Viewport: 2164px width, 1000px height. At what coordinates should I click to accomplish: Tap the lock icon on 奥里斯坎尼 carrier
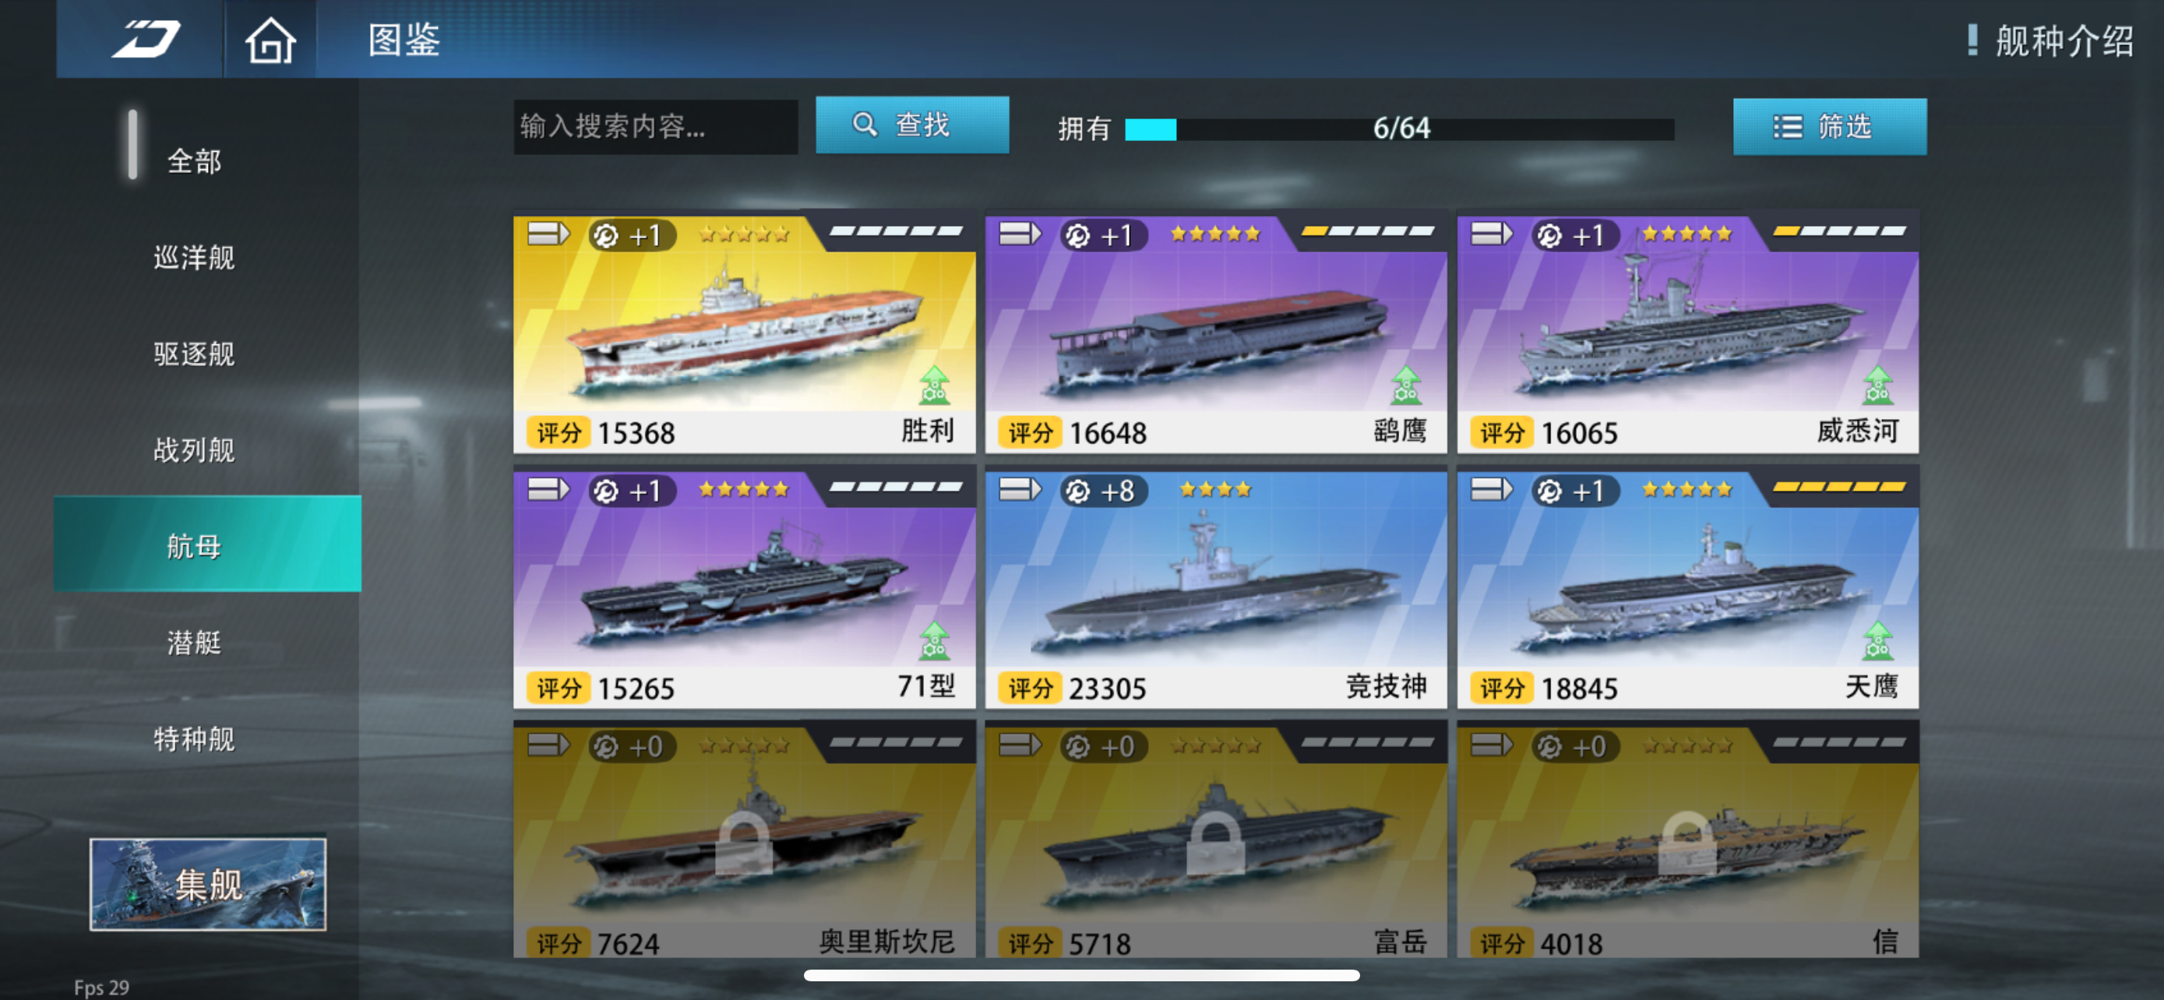click(743, 843)
